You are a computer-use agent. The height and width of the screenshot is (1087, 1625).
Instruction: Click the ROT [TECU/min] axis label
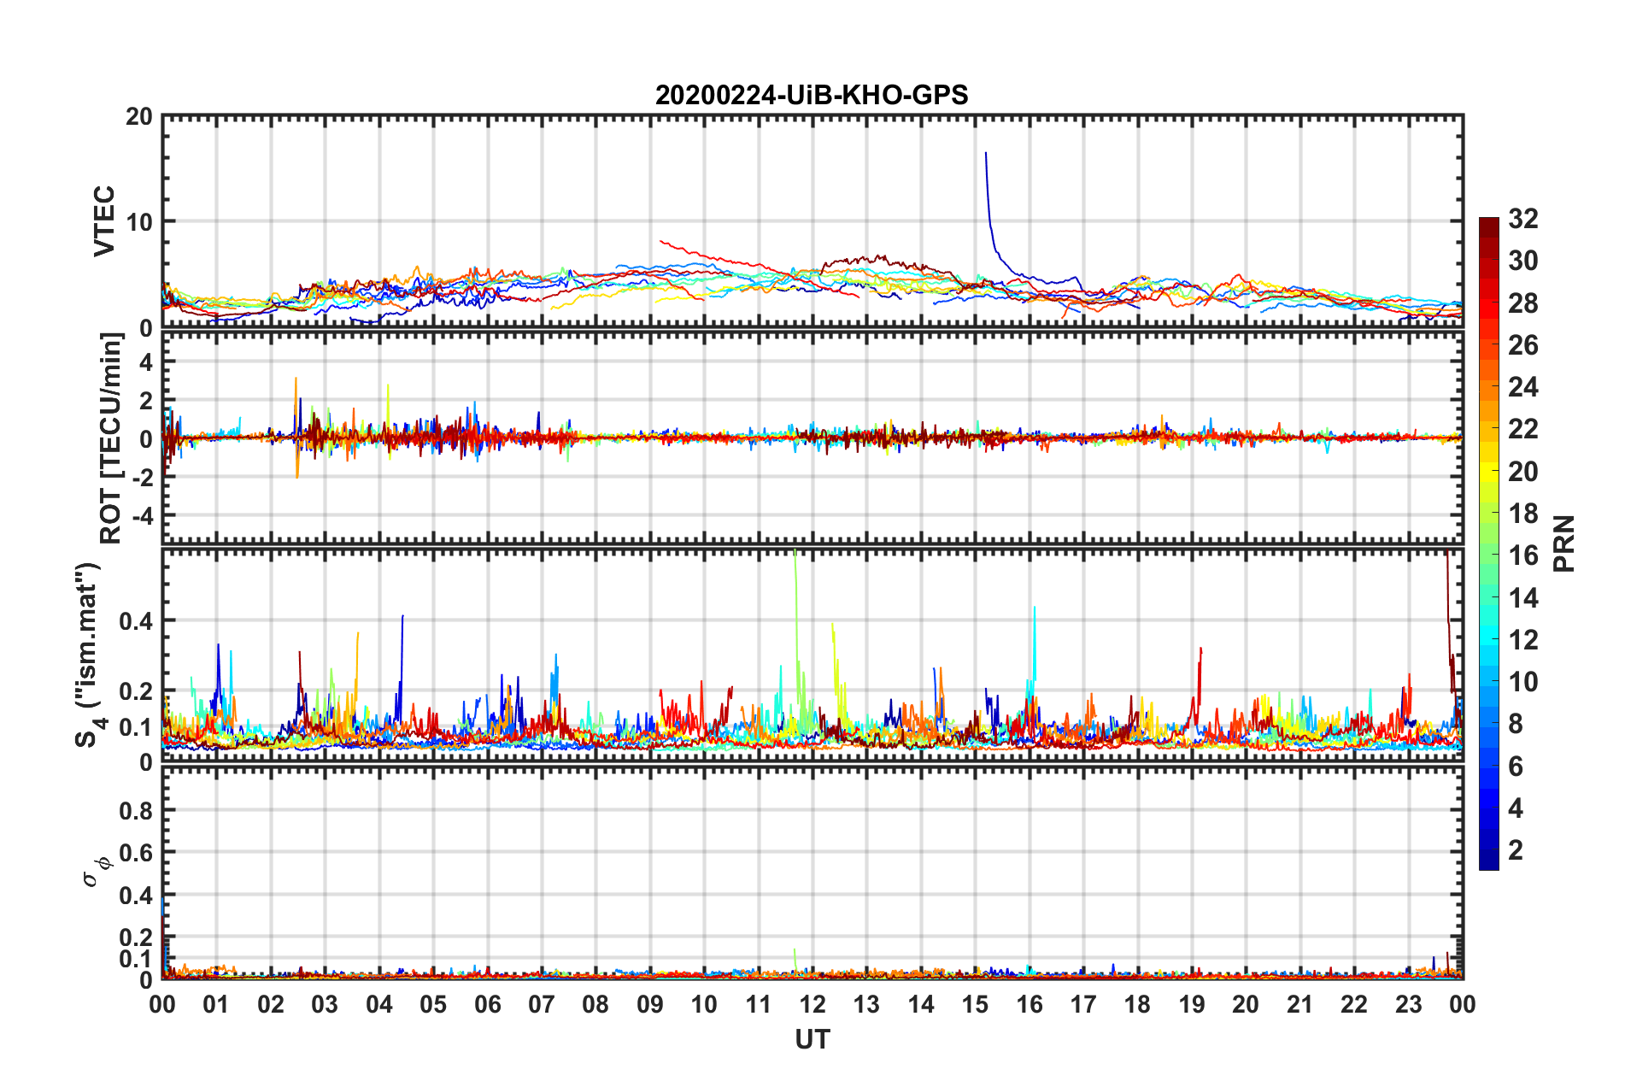(x=111, y=438)
